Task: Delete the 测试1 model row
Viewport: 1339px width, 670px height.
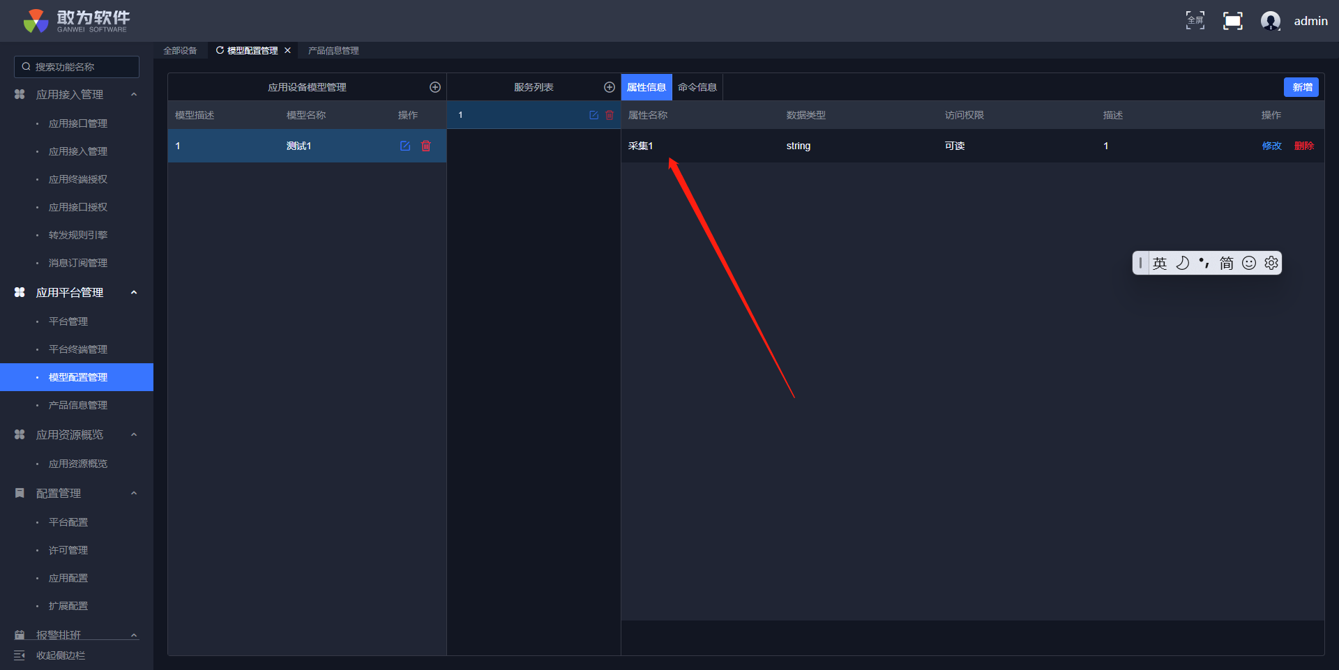Action: 426,146
